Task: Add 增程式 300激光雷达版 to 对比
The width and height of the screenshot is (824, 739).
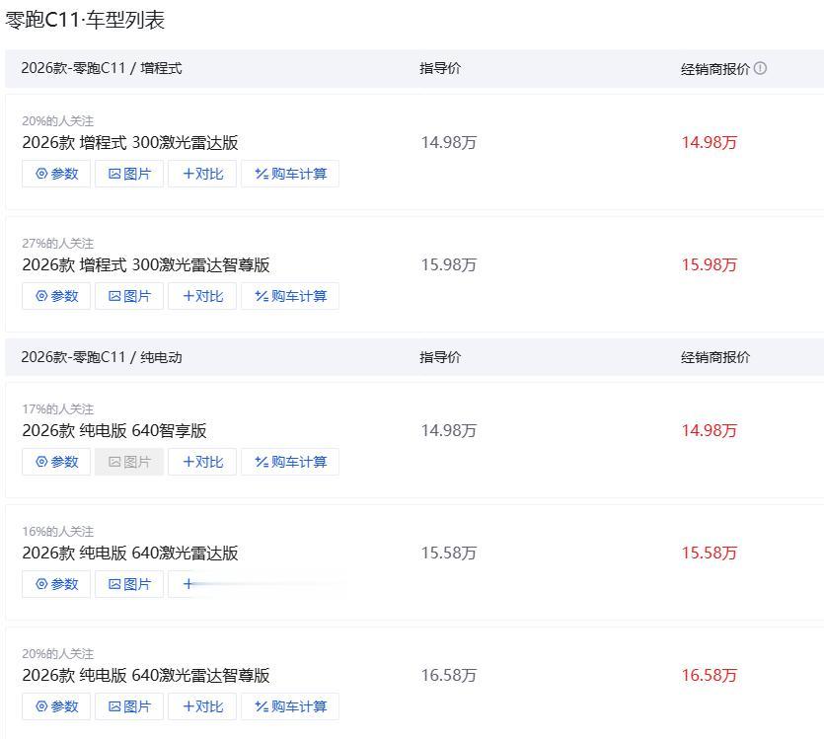Action: pos(202,174)
